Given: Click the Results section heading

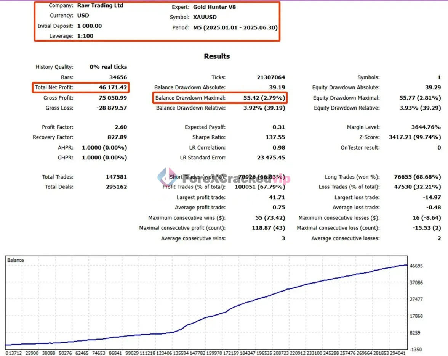Looking at the screenshot, I should tap(217, 56).
